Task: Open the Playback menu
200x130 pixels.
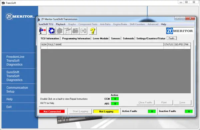Action: 61,24
